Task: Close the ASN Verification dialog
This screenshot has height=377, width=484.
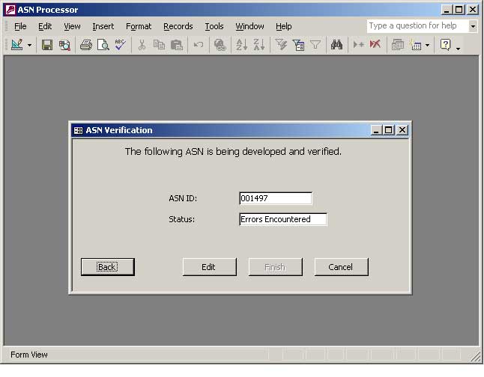Action: (402, 130)
